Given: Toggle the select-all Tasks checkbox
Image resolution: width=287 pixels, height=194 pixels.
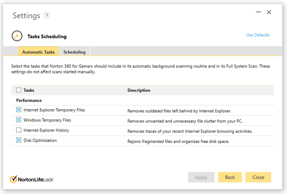Looking at the screenshot, I should [19, 90].
